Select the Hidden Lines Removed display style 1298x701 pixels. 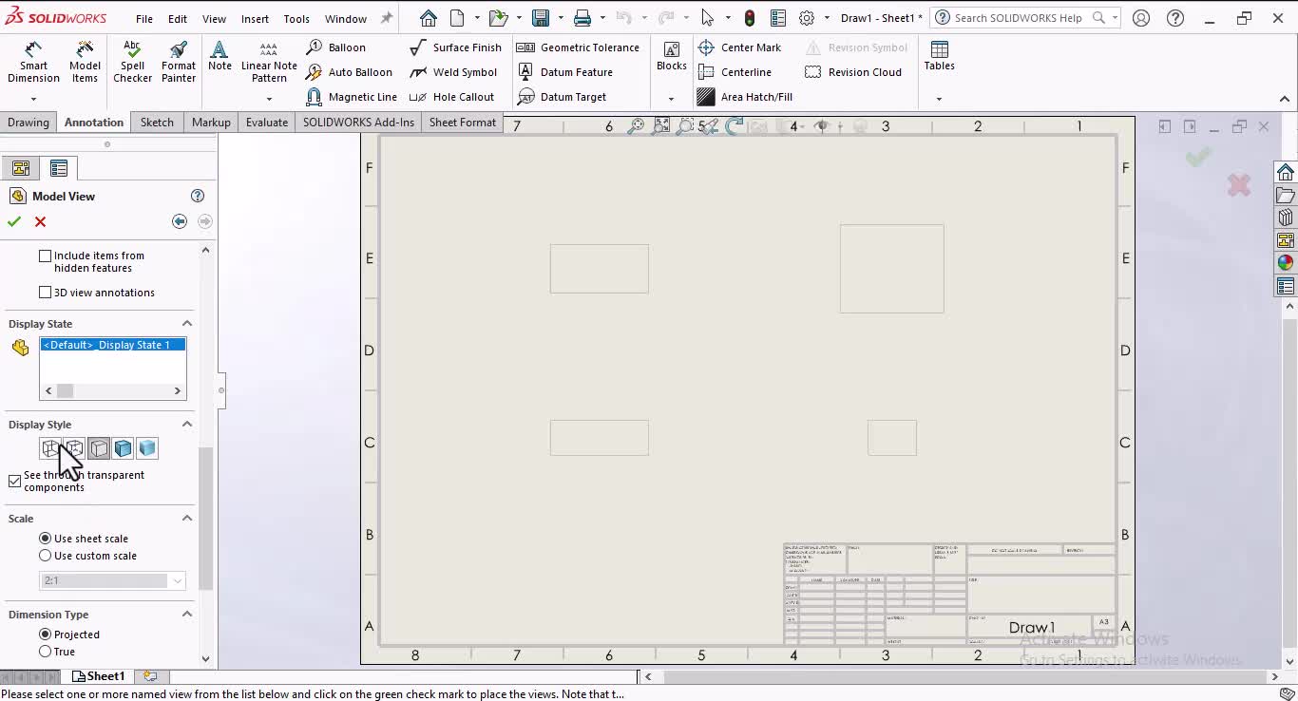pos(98,447)
